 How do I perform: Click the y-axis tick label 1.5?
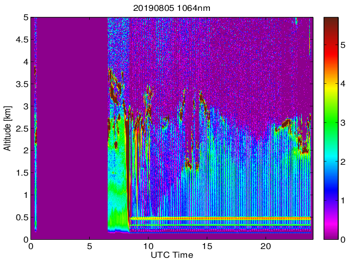(x=21, y=173)
